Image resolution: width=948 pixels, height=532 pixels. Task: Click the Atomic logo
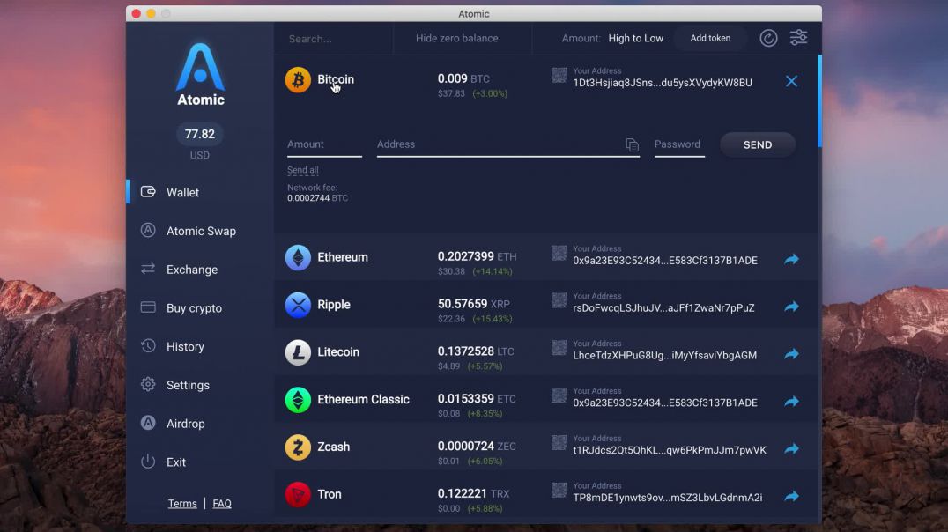pos(200,74)
